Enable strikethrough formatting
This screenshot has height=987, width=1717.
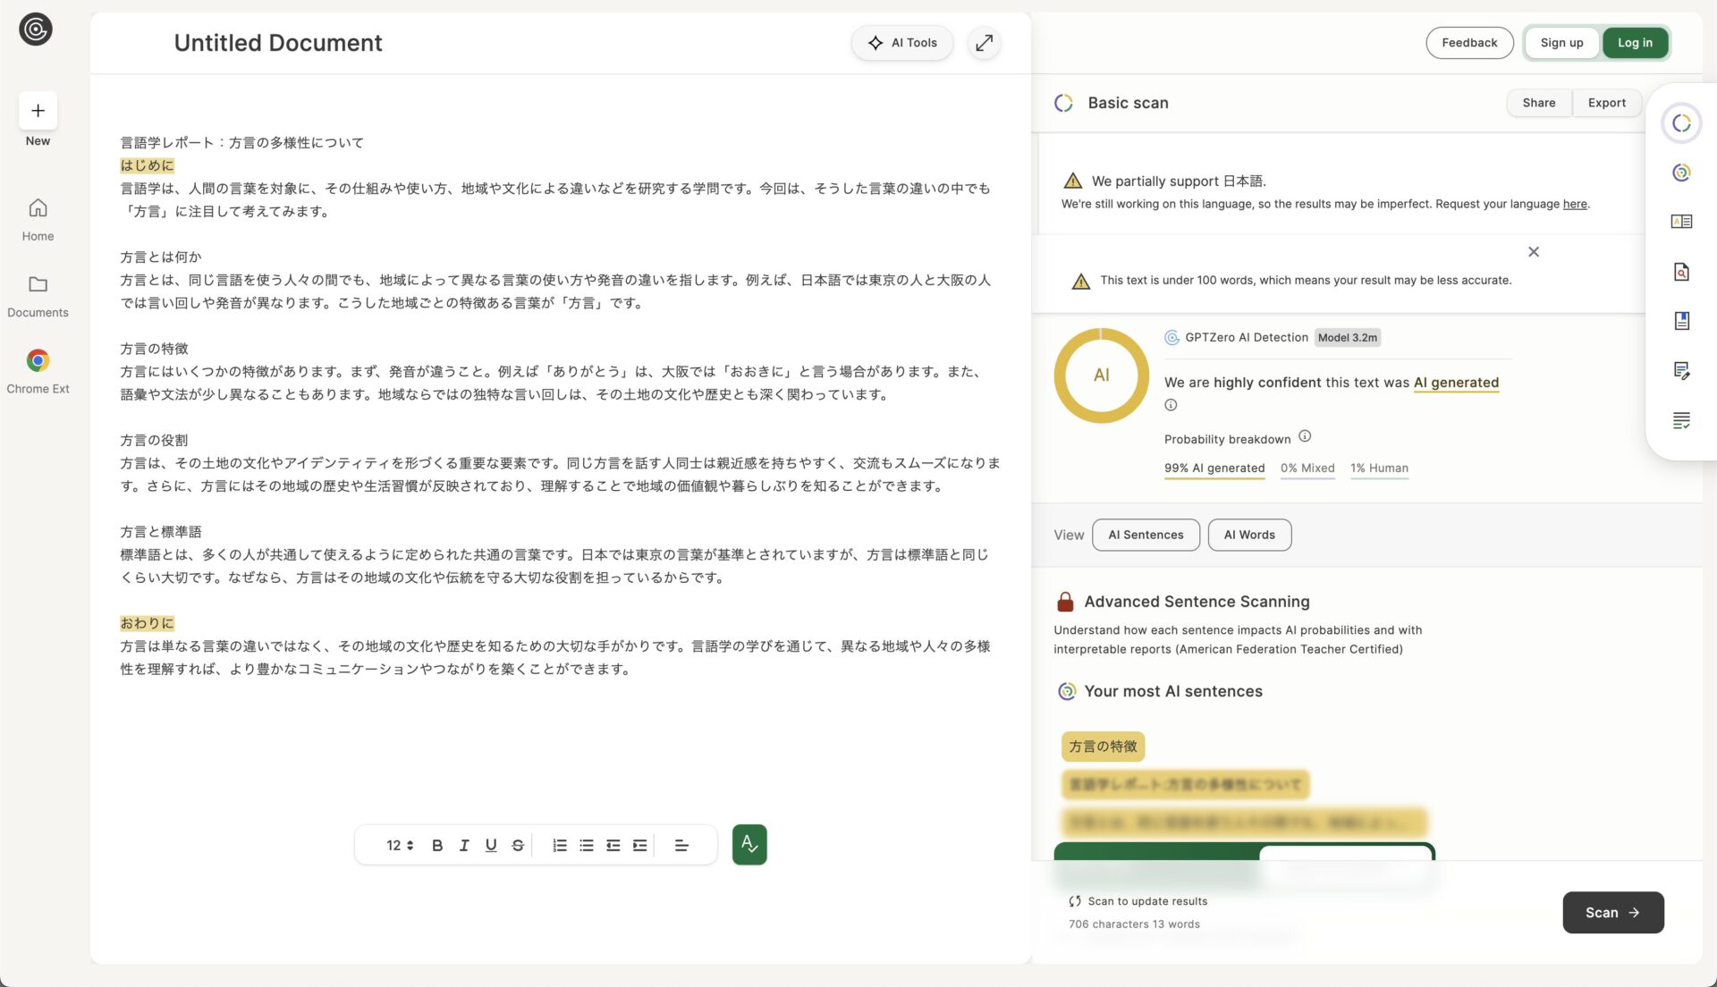tap(517, 844)
